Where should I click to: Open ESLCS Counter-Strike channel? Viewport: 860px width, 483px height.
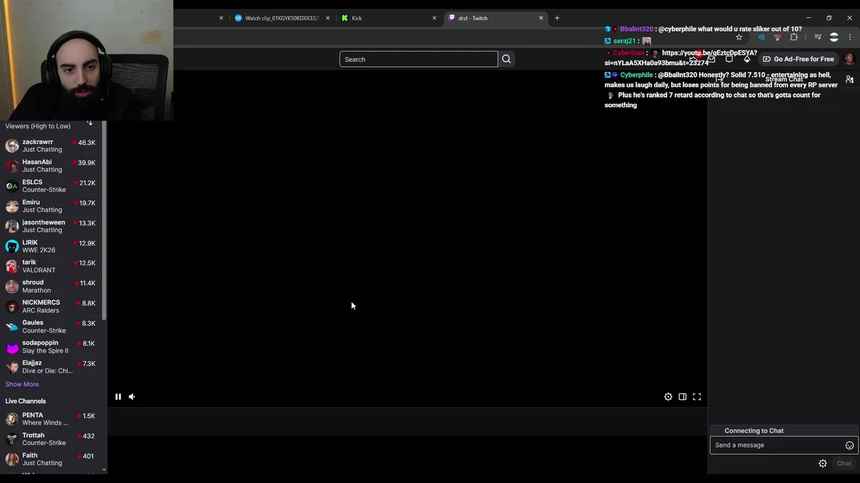tap(51, 186)
